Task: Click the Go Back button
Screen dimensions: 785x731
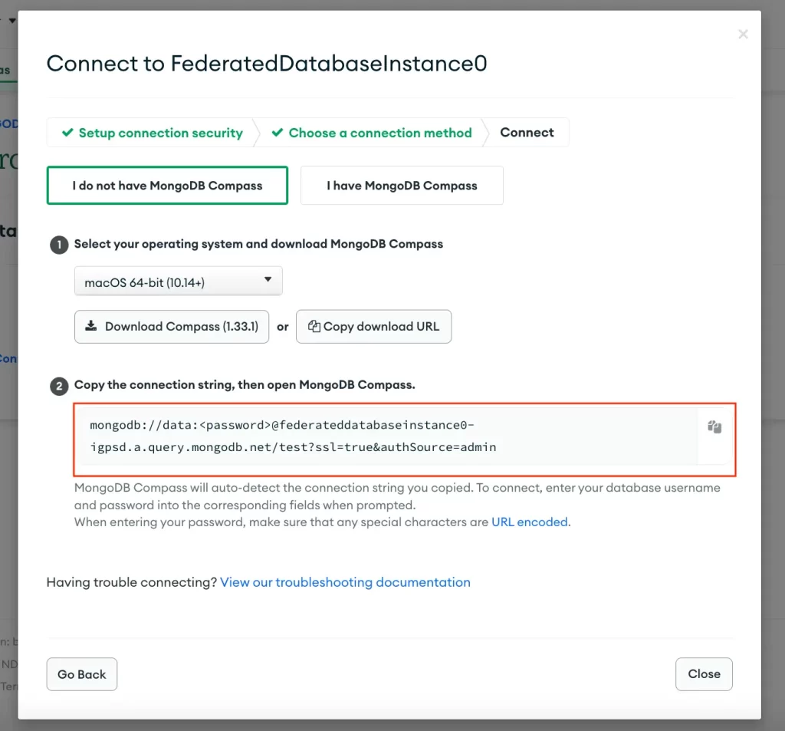Action: pos(81,673)
